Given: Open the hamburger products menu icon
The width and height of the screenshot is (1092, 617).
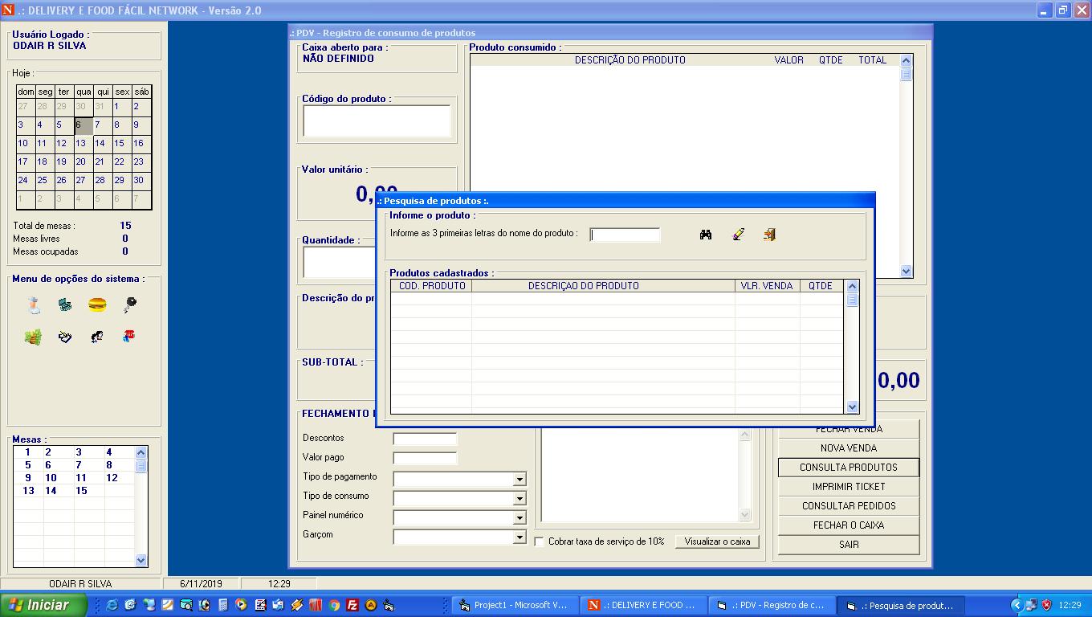Looking at the screenshot, I should coord(97,305).
